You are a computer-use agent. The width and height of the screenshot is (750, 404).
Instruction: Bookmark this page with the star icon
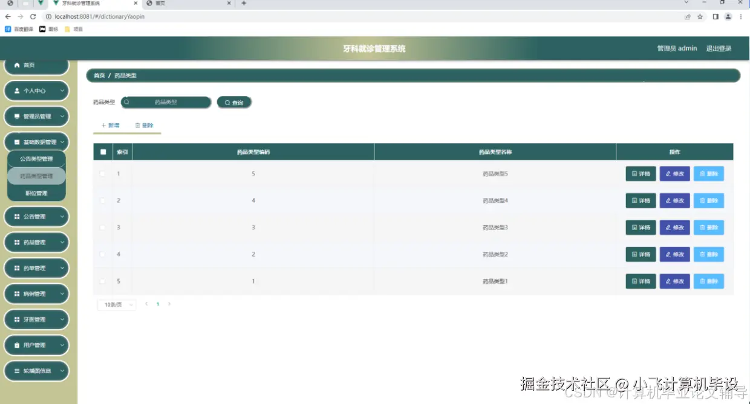click(700, 17)
